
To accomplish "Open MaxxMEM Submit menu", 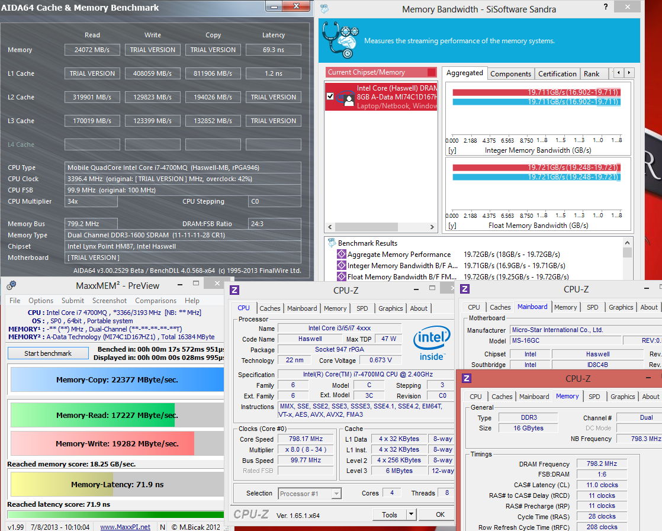I will coord(73,301).
